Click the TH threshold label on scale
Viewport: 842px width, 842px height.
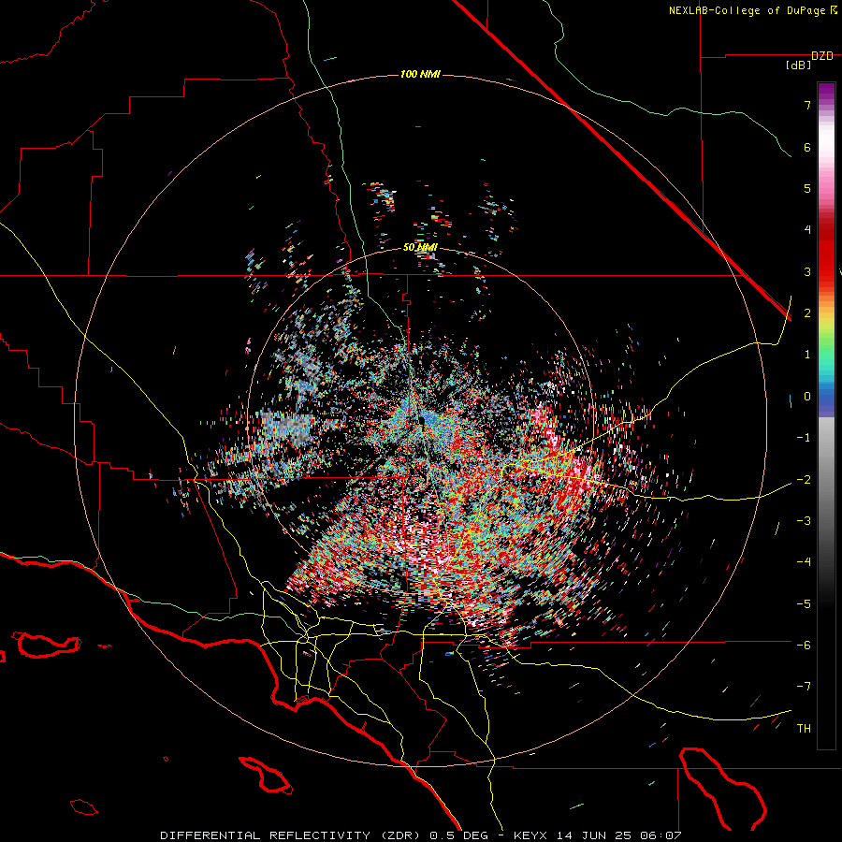(804, 729)
